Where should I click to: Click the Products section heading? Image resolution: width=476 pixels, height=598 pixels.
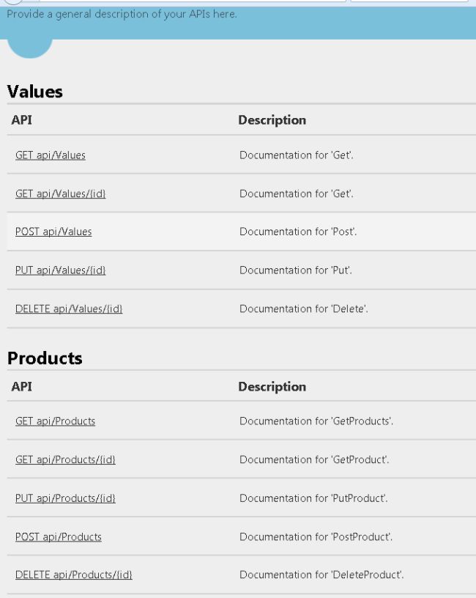[x=45, y=358]
